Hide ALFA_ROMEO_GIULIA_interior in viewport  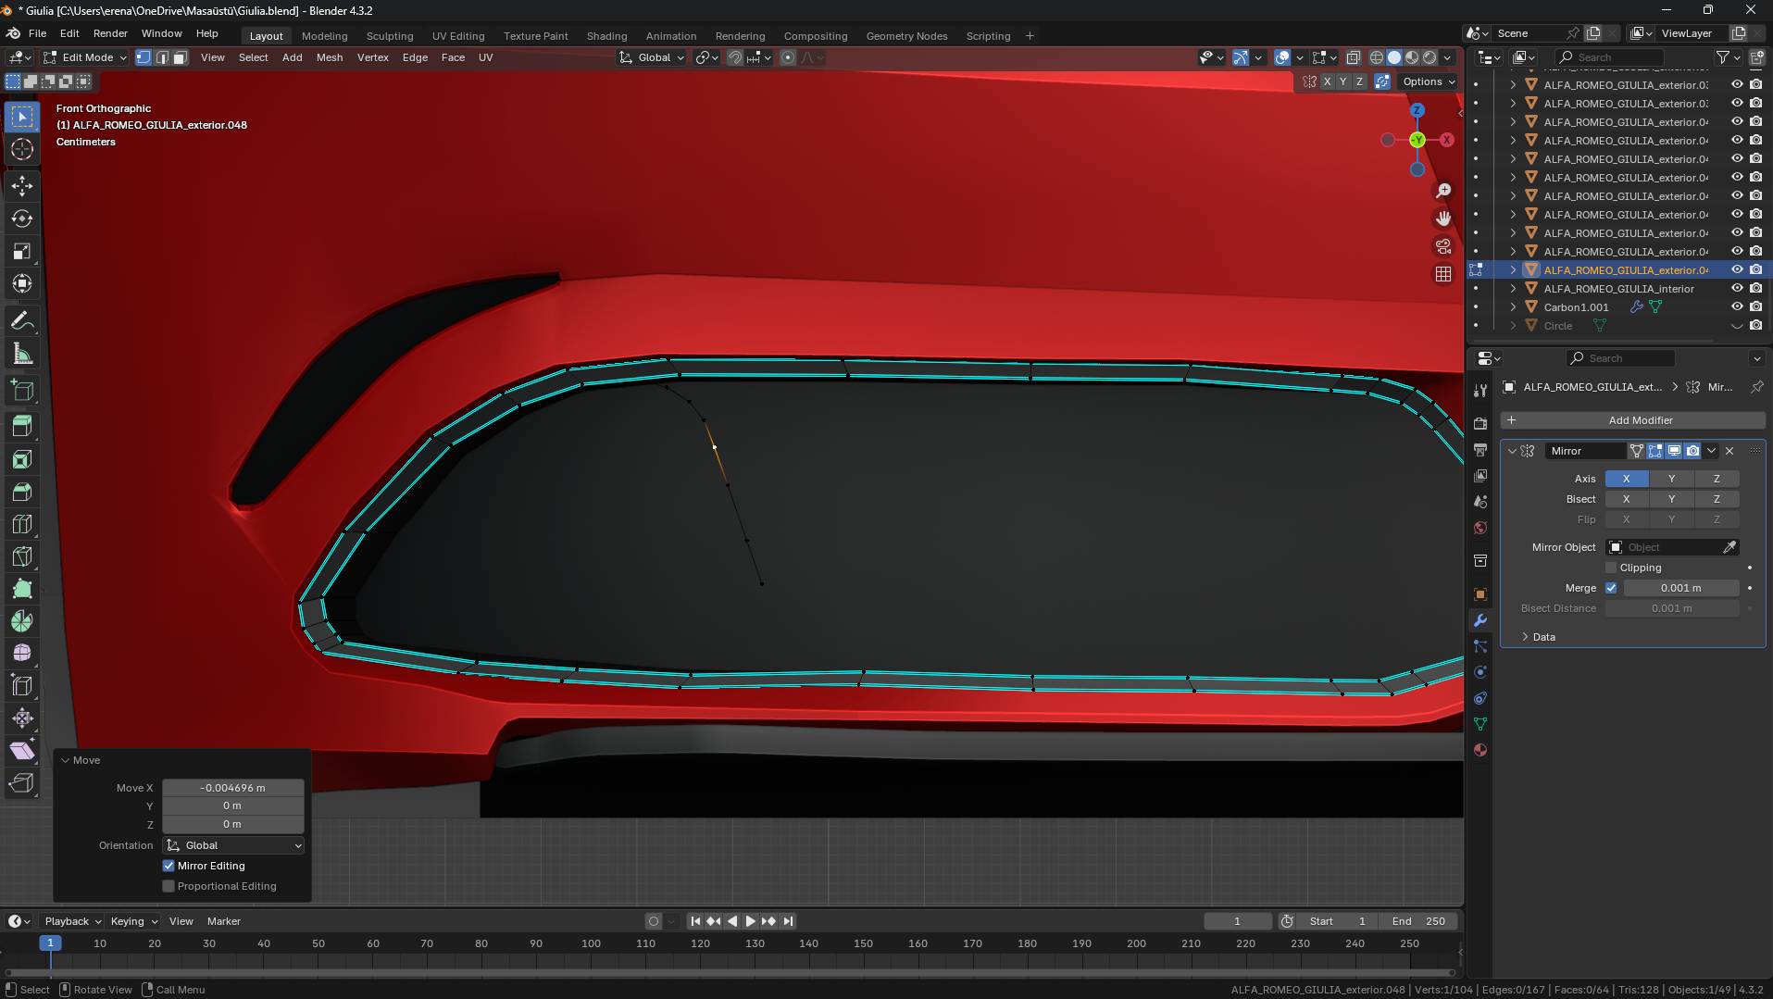pos(1737,289)
